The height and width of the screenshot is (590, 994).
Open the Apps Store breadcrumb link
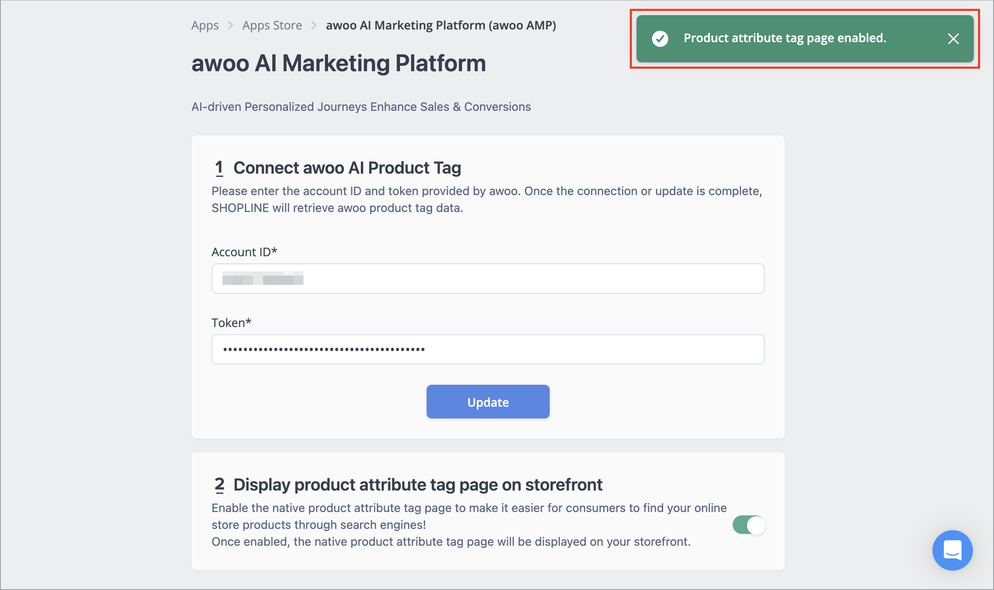[x=272, y=25]
